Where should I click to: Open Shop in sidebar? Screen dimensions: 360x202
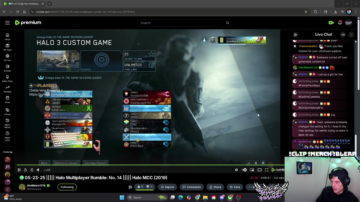7,99
